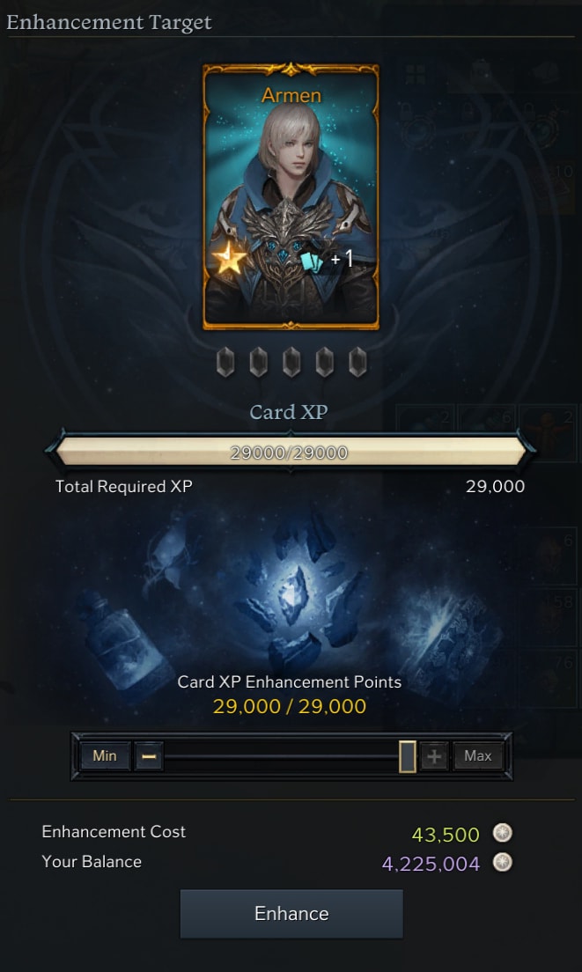Click the fourth awakening gem slot
582x972 pixels.
pyautogui.click(x=324, y=362)
